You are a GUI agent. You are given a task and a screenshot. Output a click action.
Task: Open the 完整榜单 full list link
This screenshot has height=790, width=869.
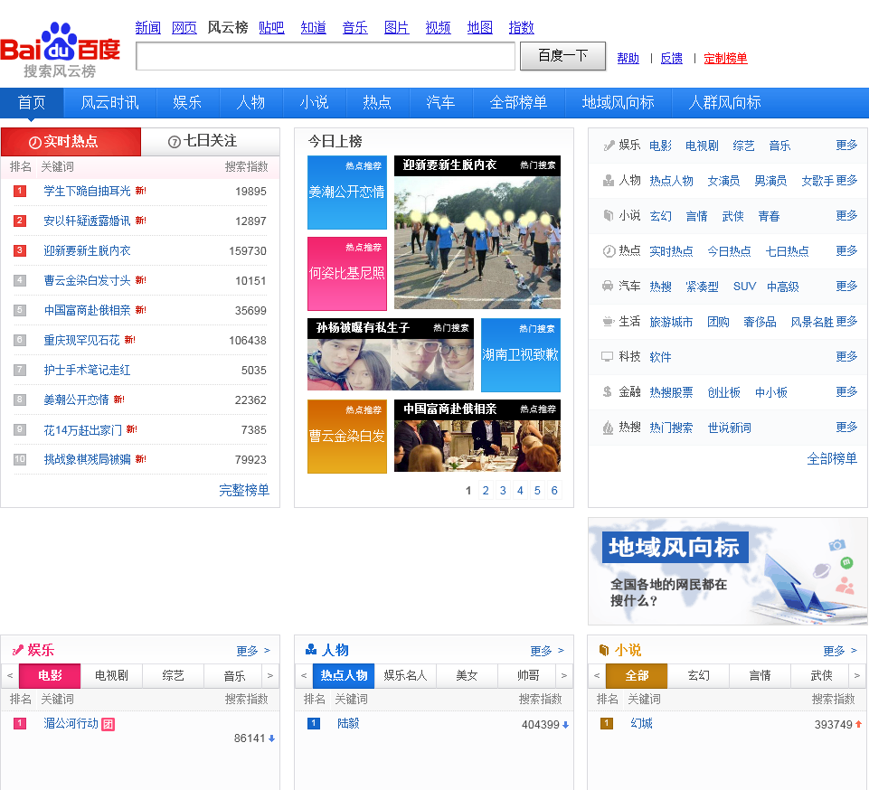point(244,490)
